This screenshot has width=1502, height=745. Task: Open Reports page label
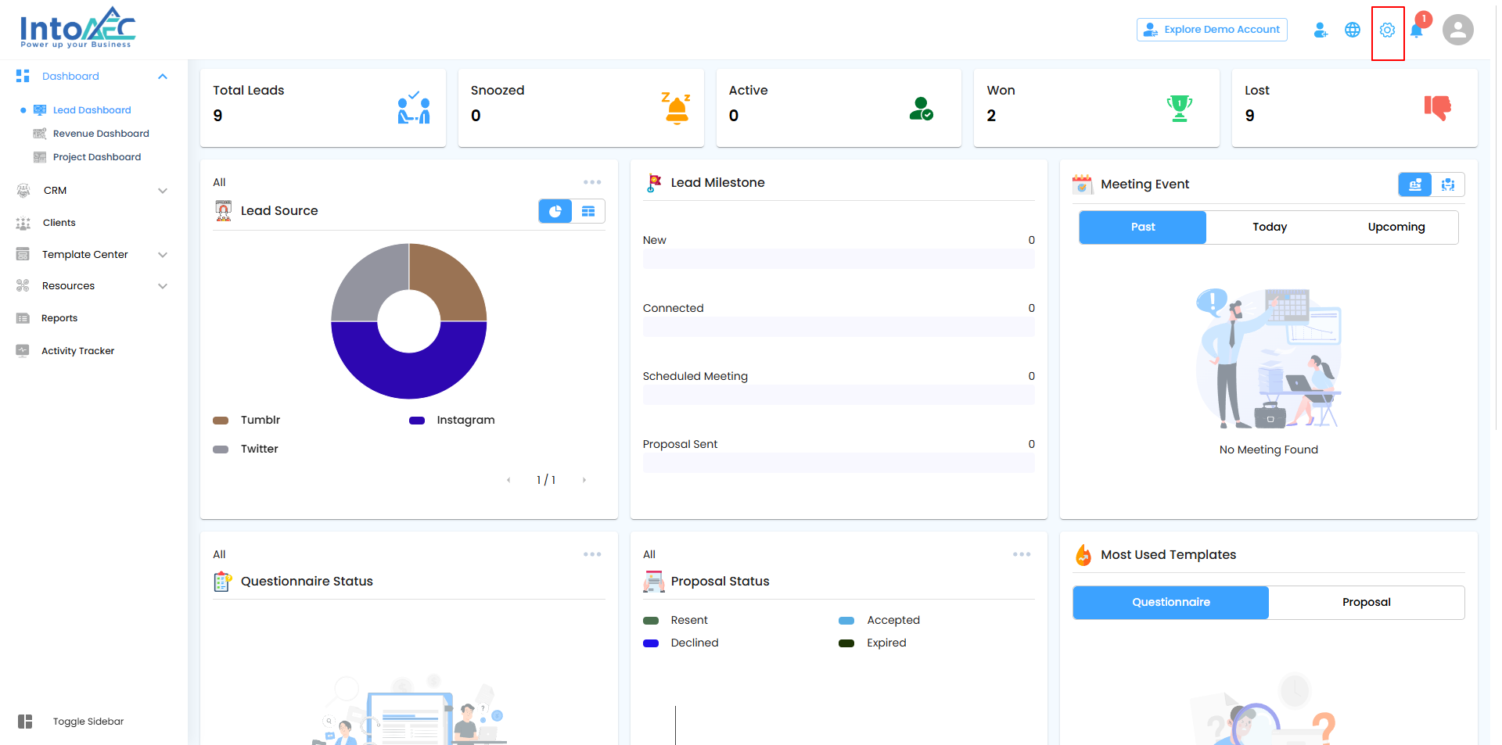59,318
